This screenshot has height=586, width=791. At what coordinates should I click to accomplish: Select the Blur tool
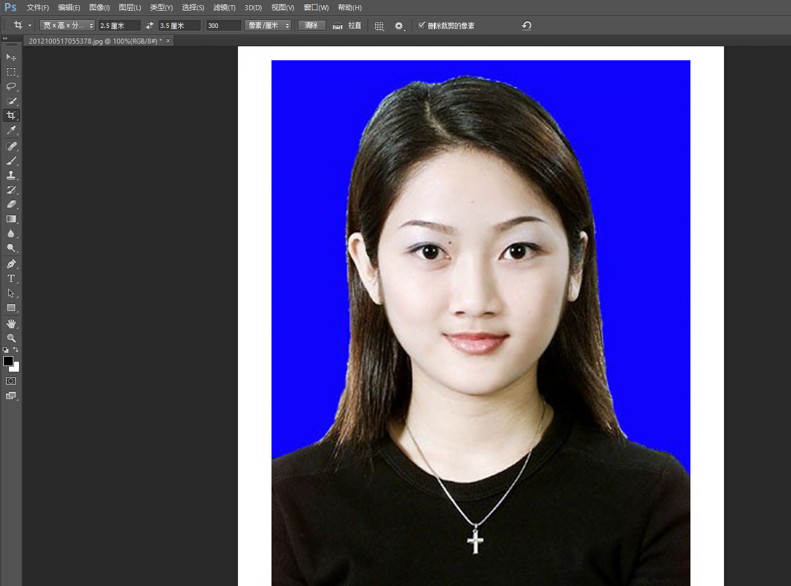[11, 233]
